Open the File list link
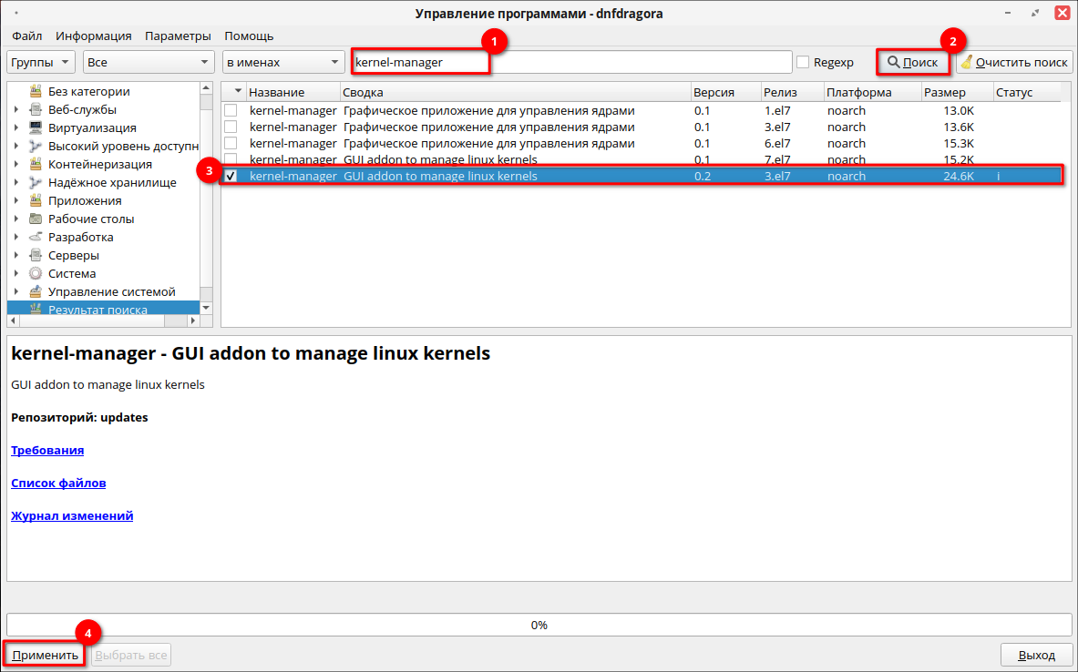Screen dimensions: 1078x672 pyautogui.click(x=58, y=483)
